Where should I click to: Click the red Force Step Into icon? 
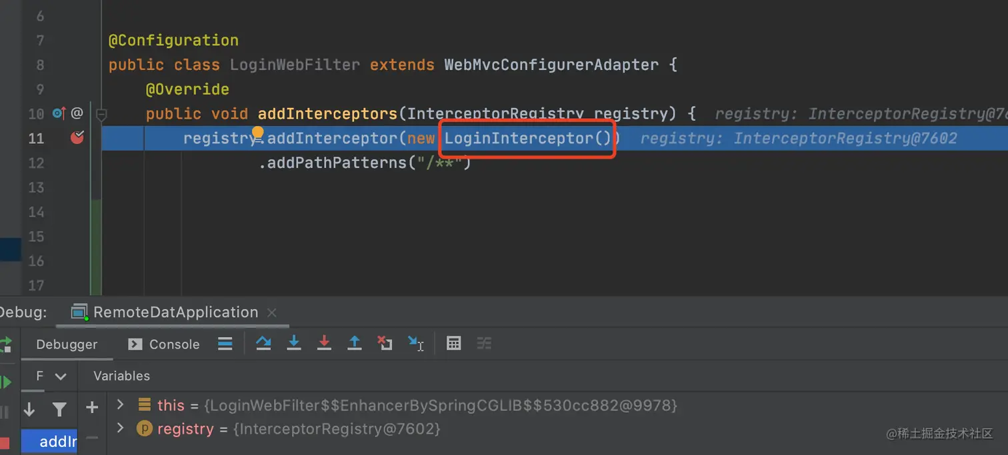click(324, 344)
